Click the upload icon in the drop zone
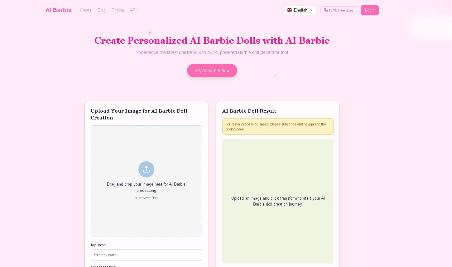452x267 pixels. point(146,169)
